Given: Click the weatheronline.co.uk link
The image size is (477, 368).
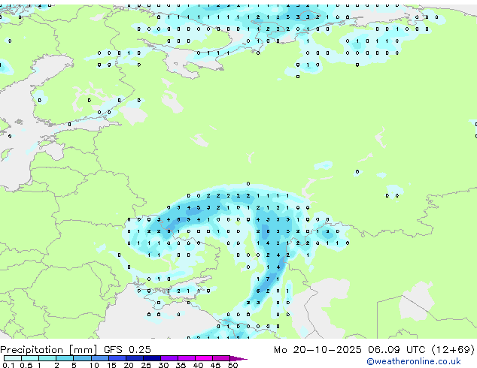Looking at the screenshot, I should click(x=414, y=361).
